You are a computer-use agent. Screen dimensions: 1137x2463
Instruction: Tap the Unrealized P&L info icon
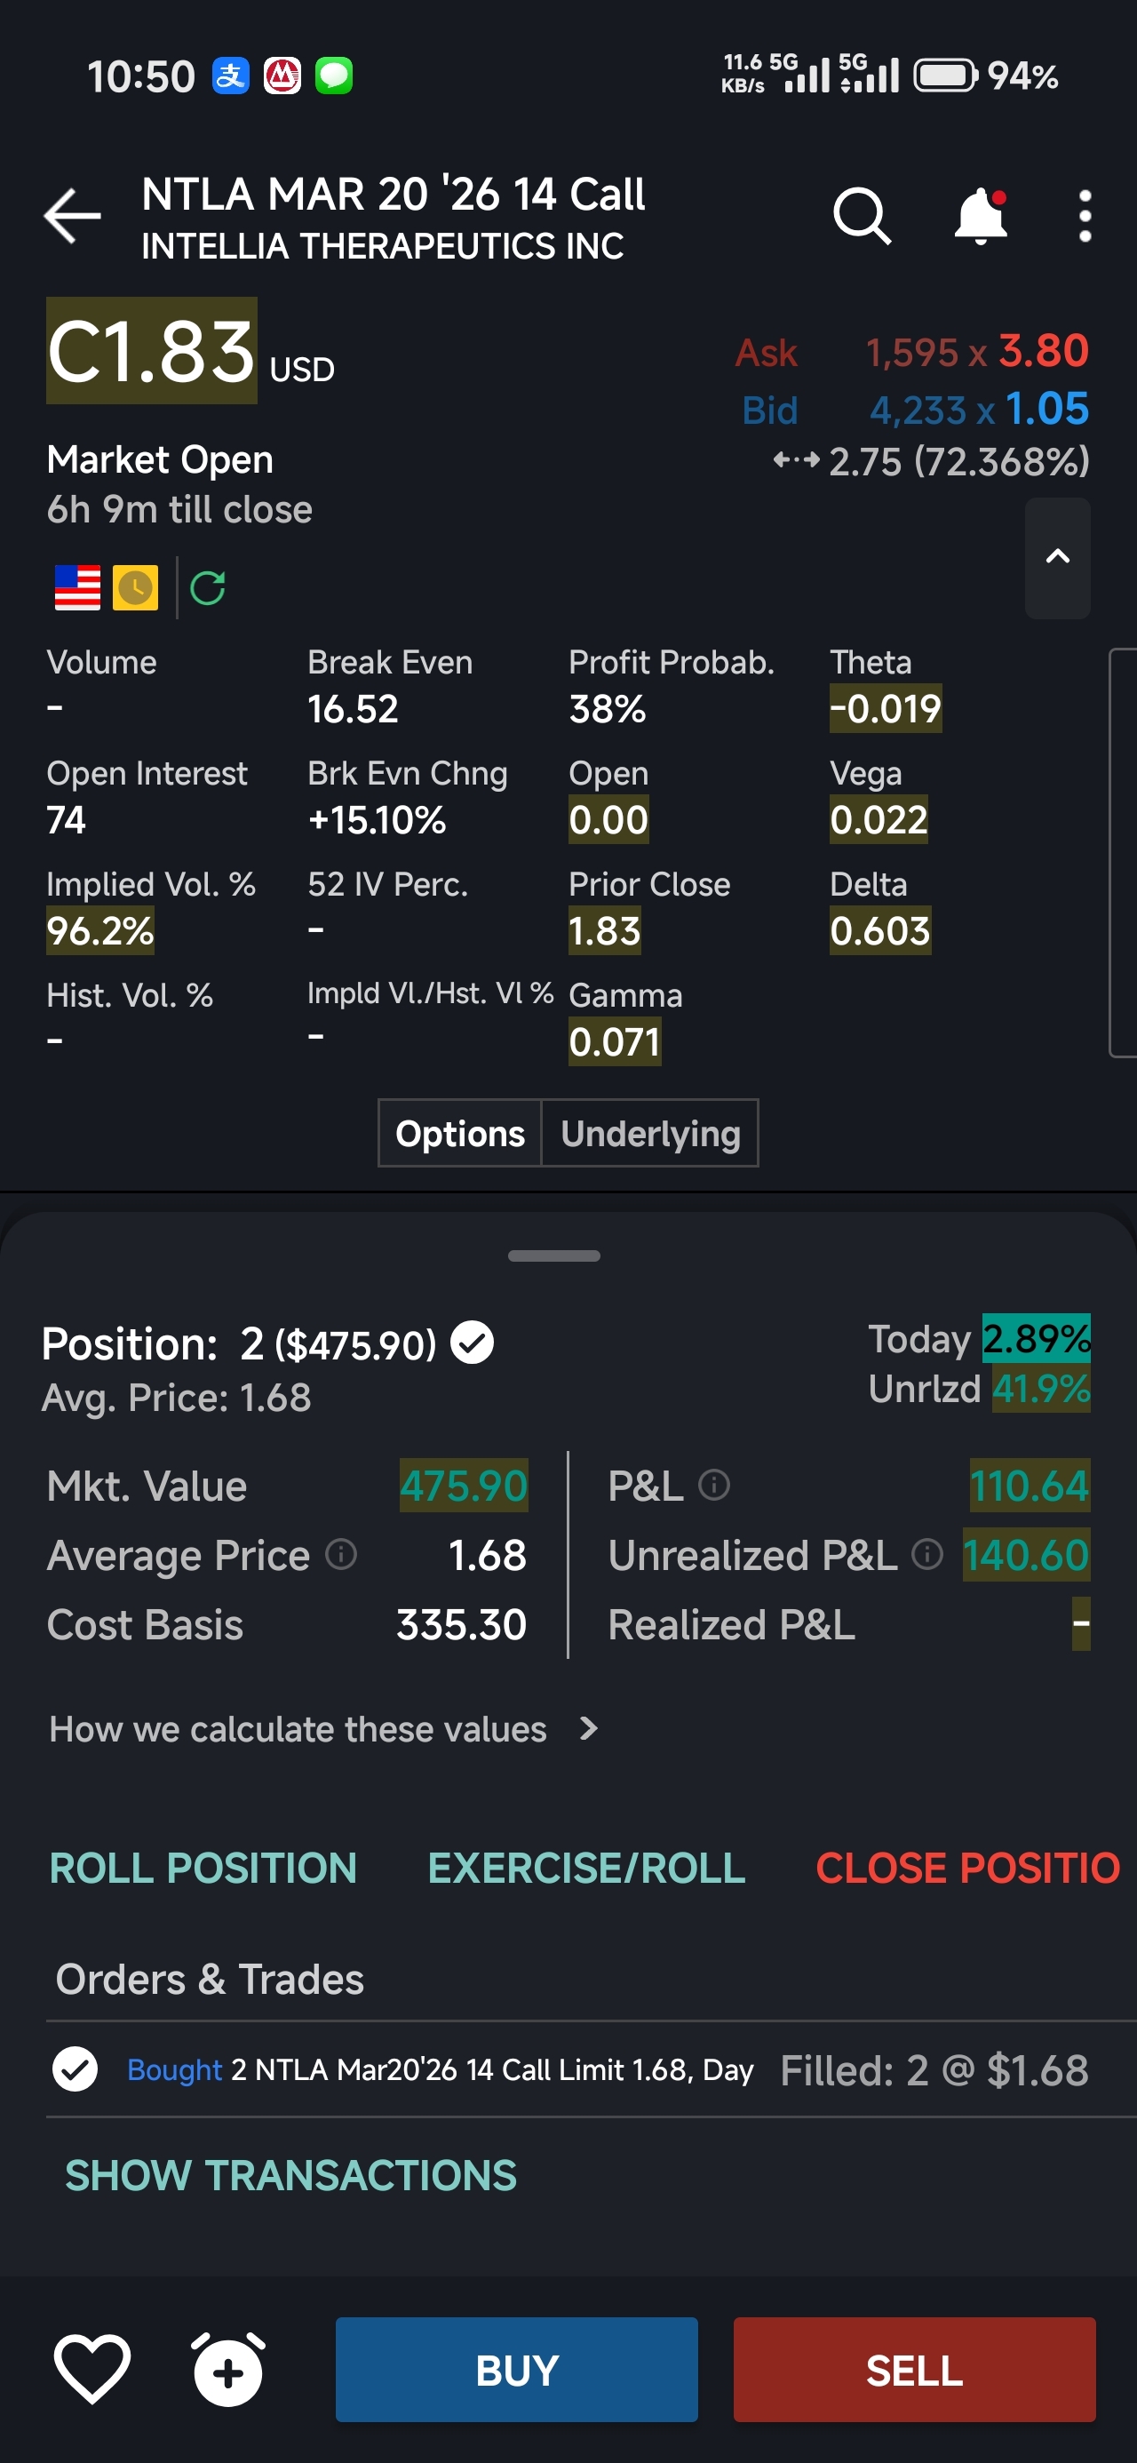926,1555
